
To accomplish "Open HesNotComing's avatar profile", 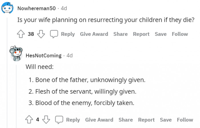I will pyautogui.click(x=16, y=54).
